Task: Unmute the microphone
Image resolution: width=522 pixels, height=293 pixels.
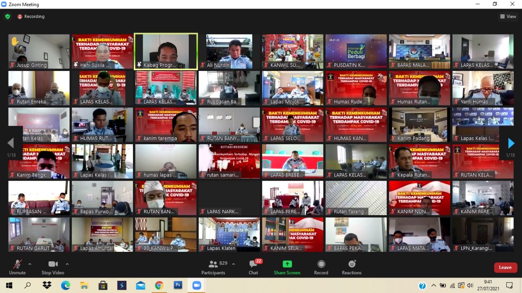Action: [x=17, y=267]
